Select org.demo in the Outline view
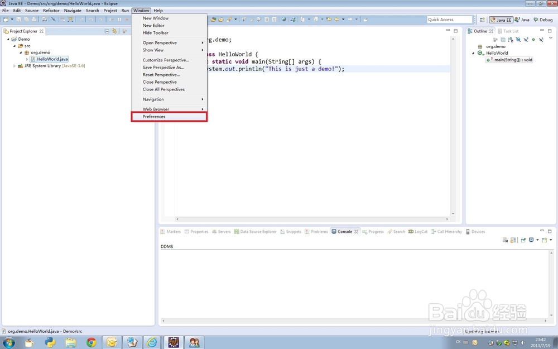Viewport: 558px width, 349px height. (x=496, y=47)
